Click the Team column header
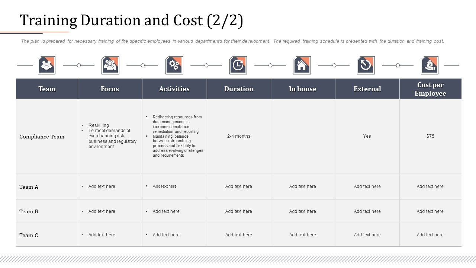Image resolution: width=476 pixels, height=268 pixels. coord(47,89)
